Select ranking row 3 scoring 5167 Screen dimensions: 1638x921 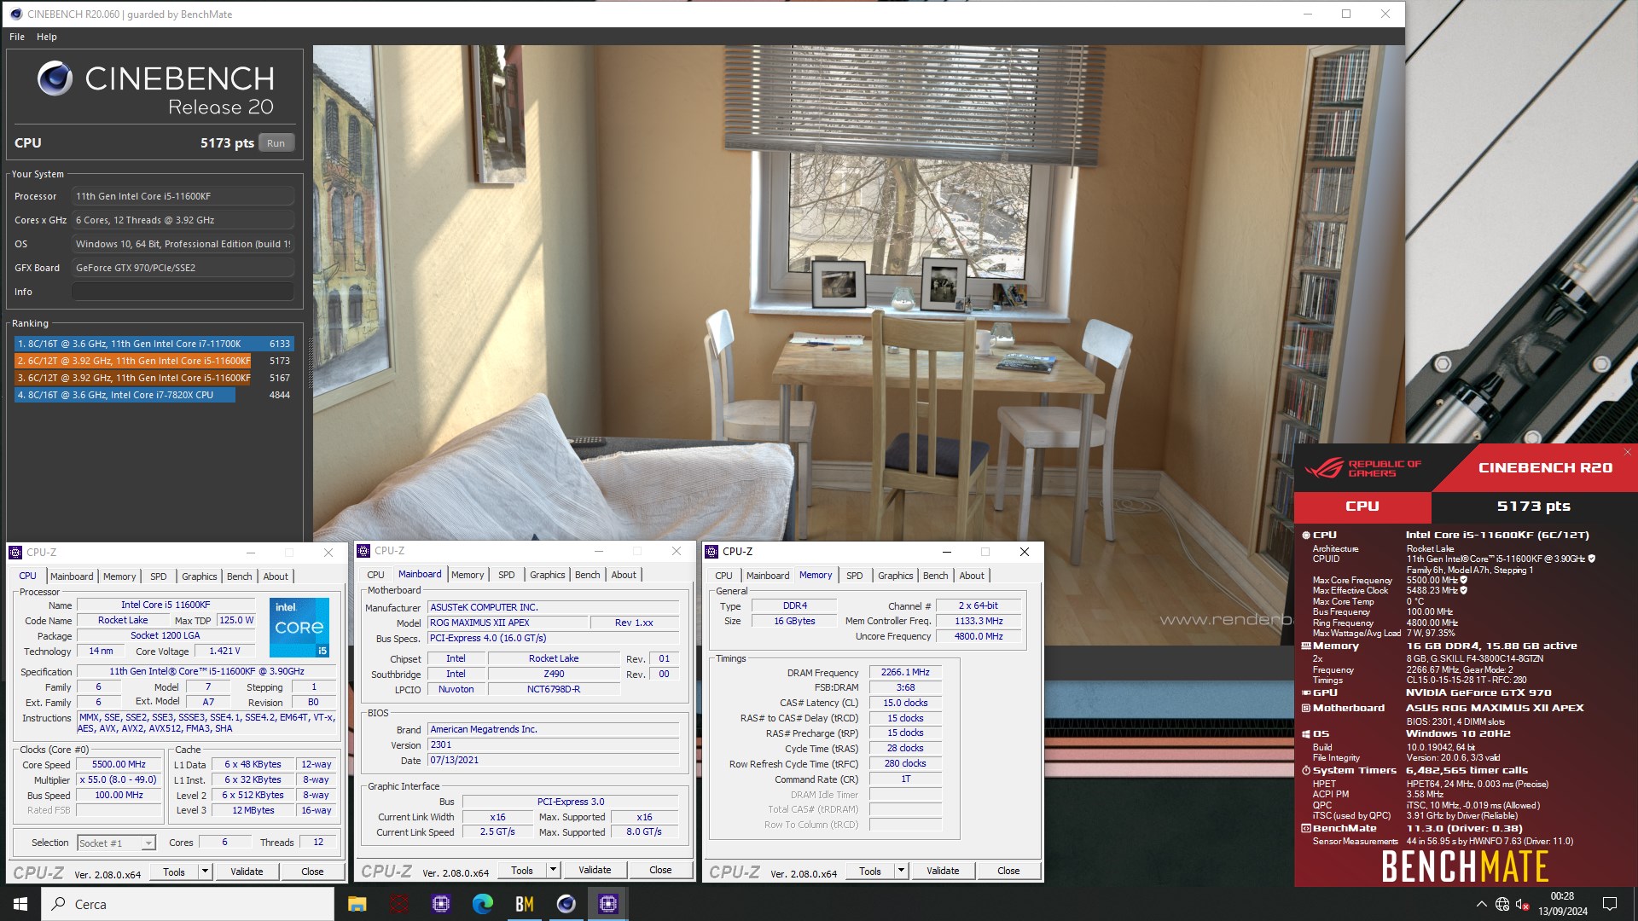[x=154, y=378]
